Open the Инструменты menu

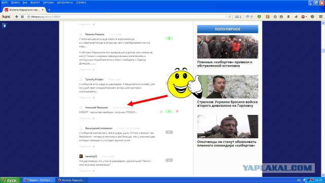[x=65, y=3]
